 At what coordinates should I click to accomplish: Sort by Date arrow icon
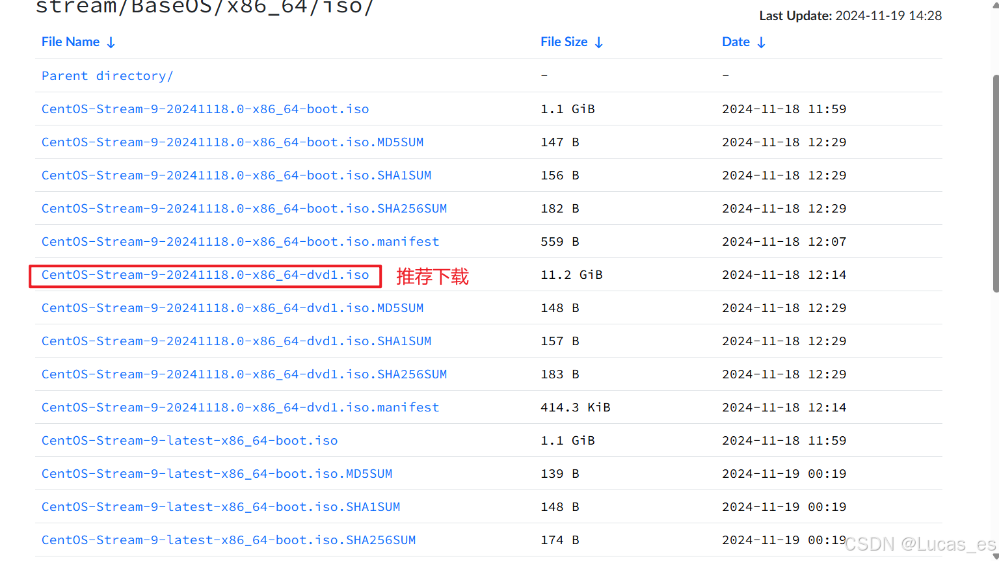coord(761,42)
